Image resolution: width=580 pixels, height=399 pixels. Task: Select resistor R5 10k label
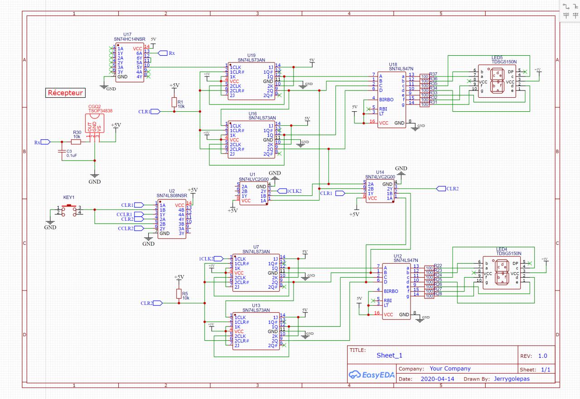185,296
